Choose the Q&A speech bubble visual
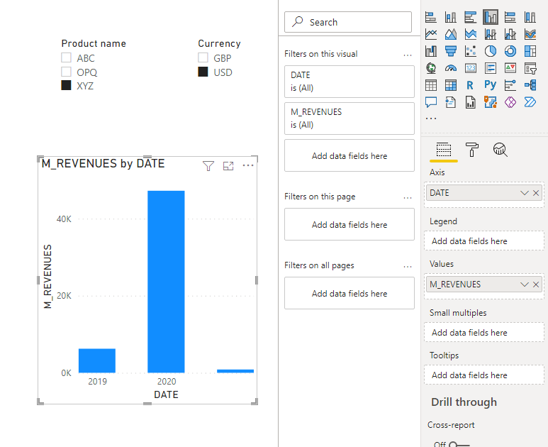The height and width of the screenshot is (447, 548). (431, 102)
